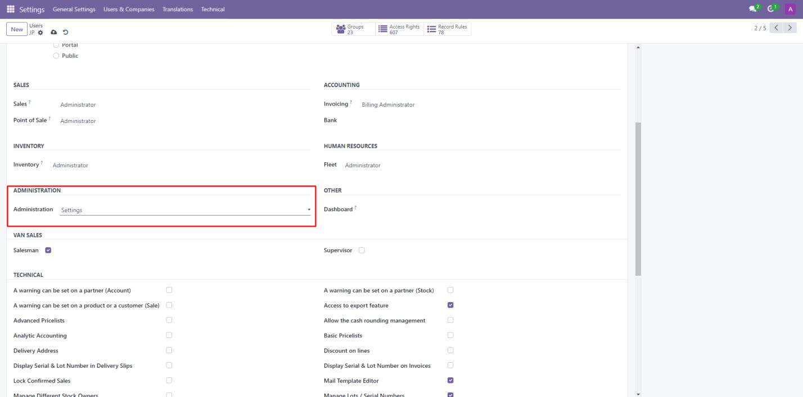
Task: Open the conversations chat bubble icon
Action: [x=753, y=9]
